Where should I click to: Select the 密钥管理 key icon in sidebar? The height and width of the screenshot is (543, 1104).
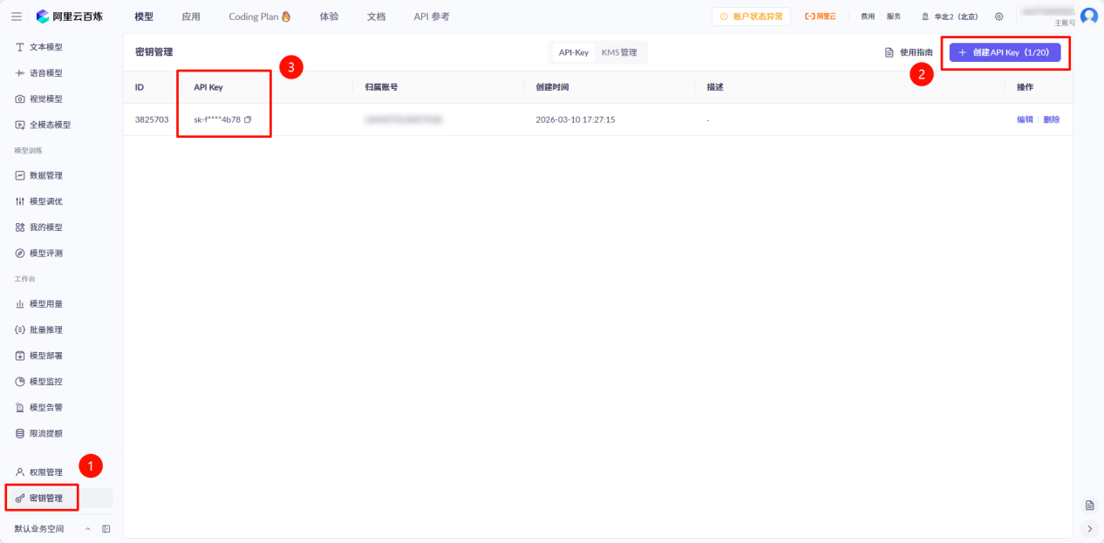pos(20,498)
